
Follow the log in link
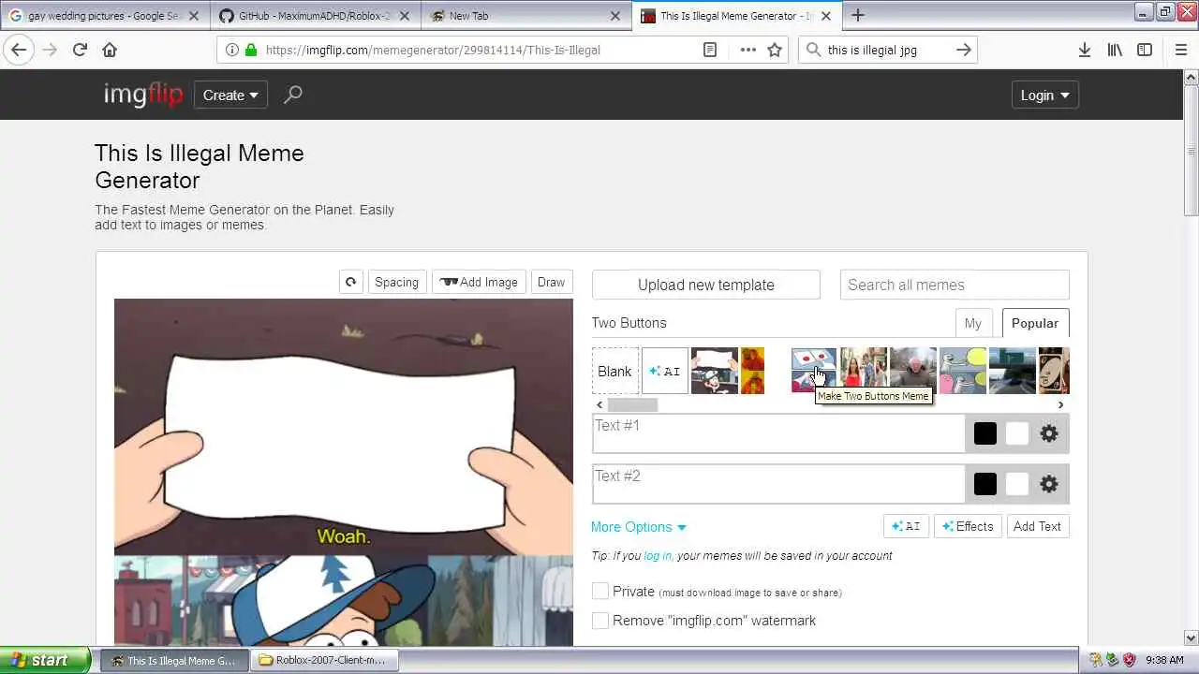coord(657,555)
